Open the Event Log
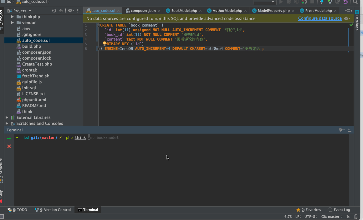This screenshot has height=220, width=363. [339, 210]
